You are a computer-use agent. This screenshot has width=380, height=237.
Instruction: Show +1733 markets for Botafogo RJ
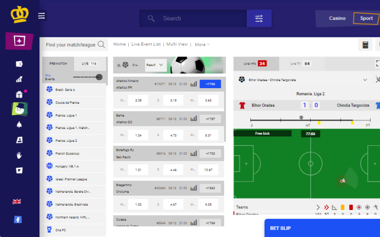pos(210,153)
